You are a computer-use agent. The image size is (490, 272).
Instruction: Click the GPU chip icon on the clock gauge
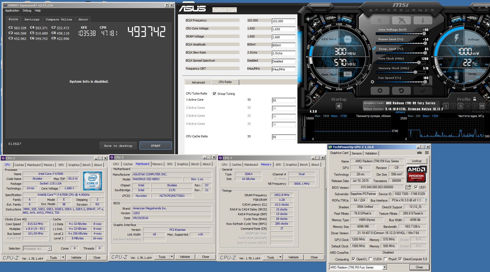click(348, 39)
